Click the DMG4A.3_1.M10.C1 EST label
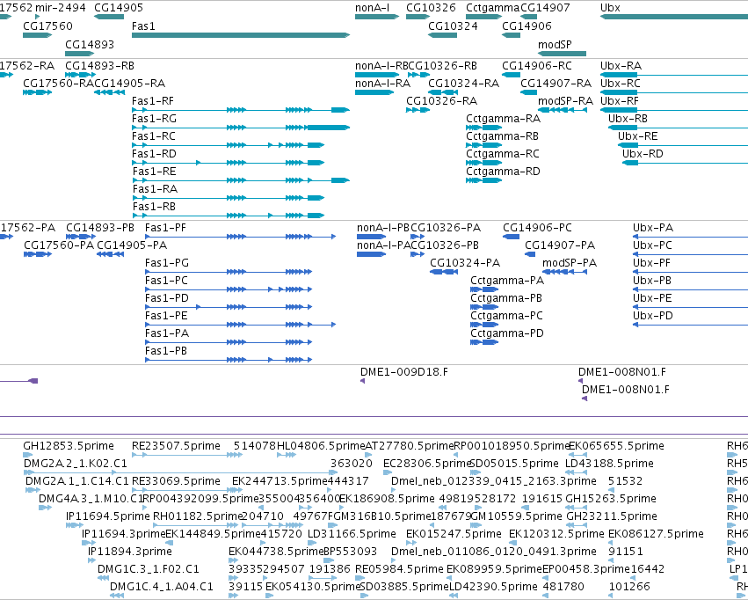 coord(91,499)
